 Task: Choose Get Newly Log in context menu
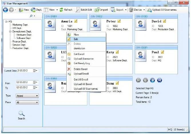tap(86, 63)
